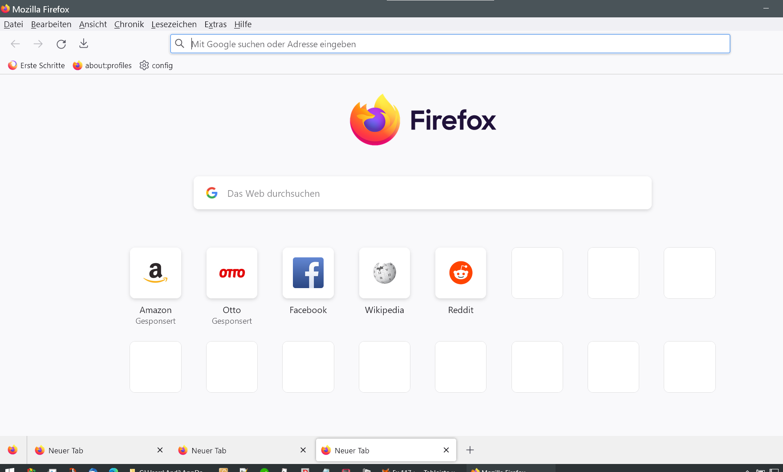The width and height of the screenshot is (783, 472).
Task: Open the Otto shortcut tile
Action: click(x=232, y=273)
